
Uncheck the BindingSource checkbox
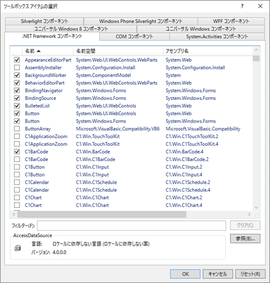(x=17, y=98)
